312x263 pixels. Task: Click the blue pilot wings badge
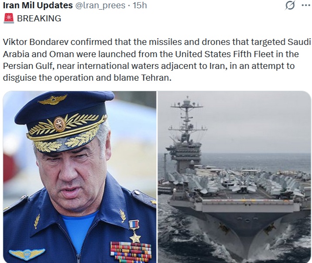(27, 253)
